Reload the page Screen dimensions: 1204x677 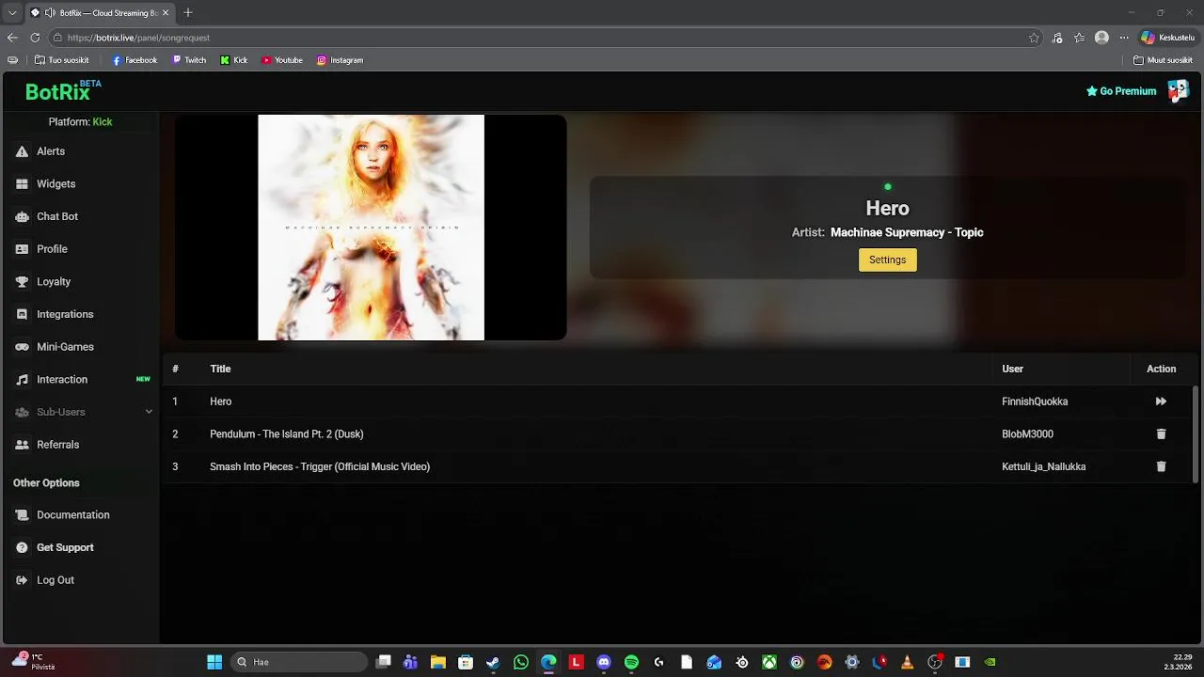click(x=35, y=38)
